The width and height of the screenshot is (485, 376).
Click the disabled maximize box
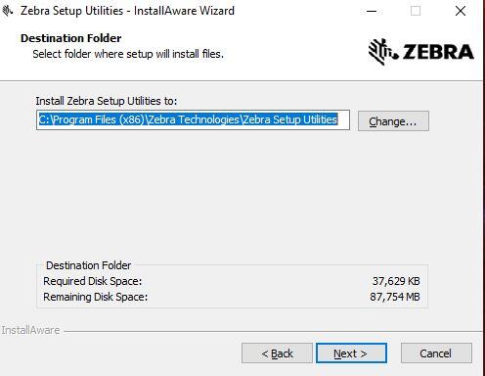[x=416, y=11]
